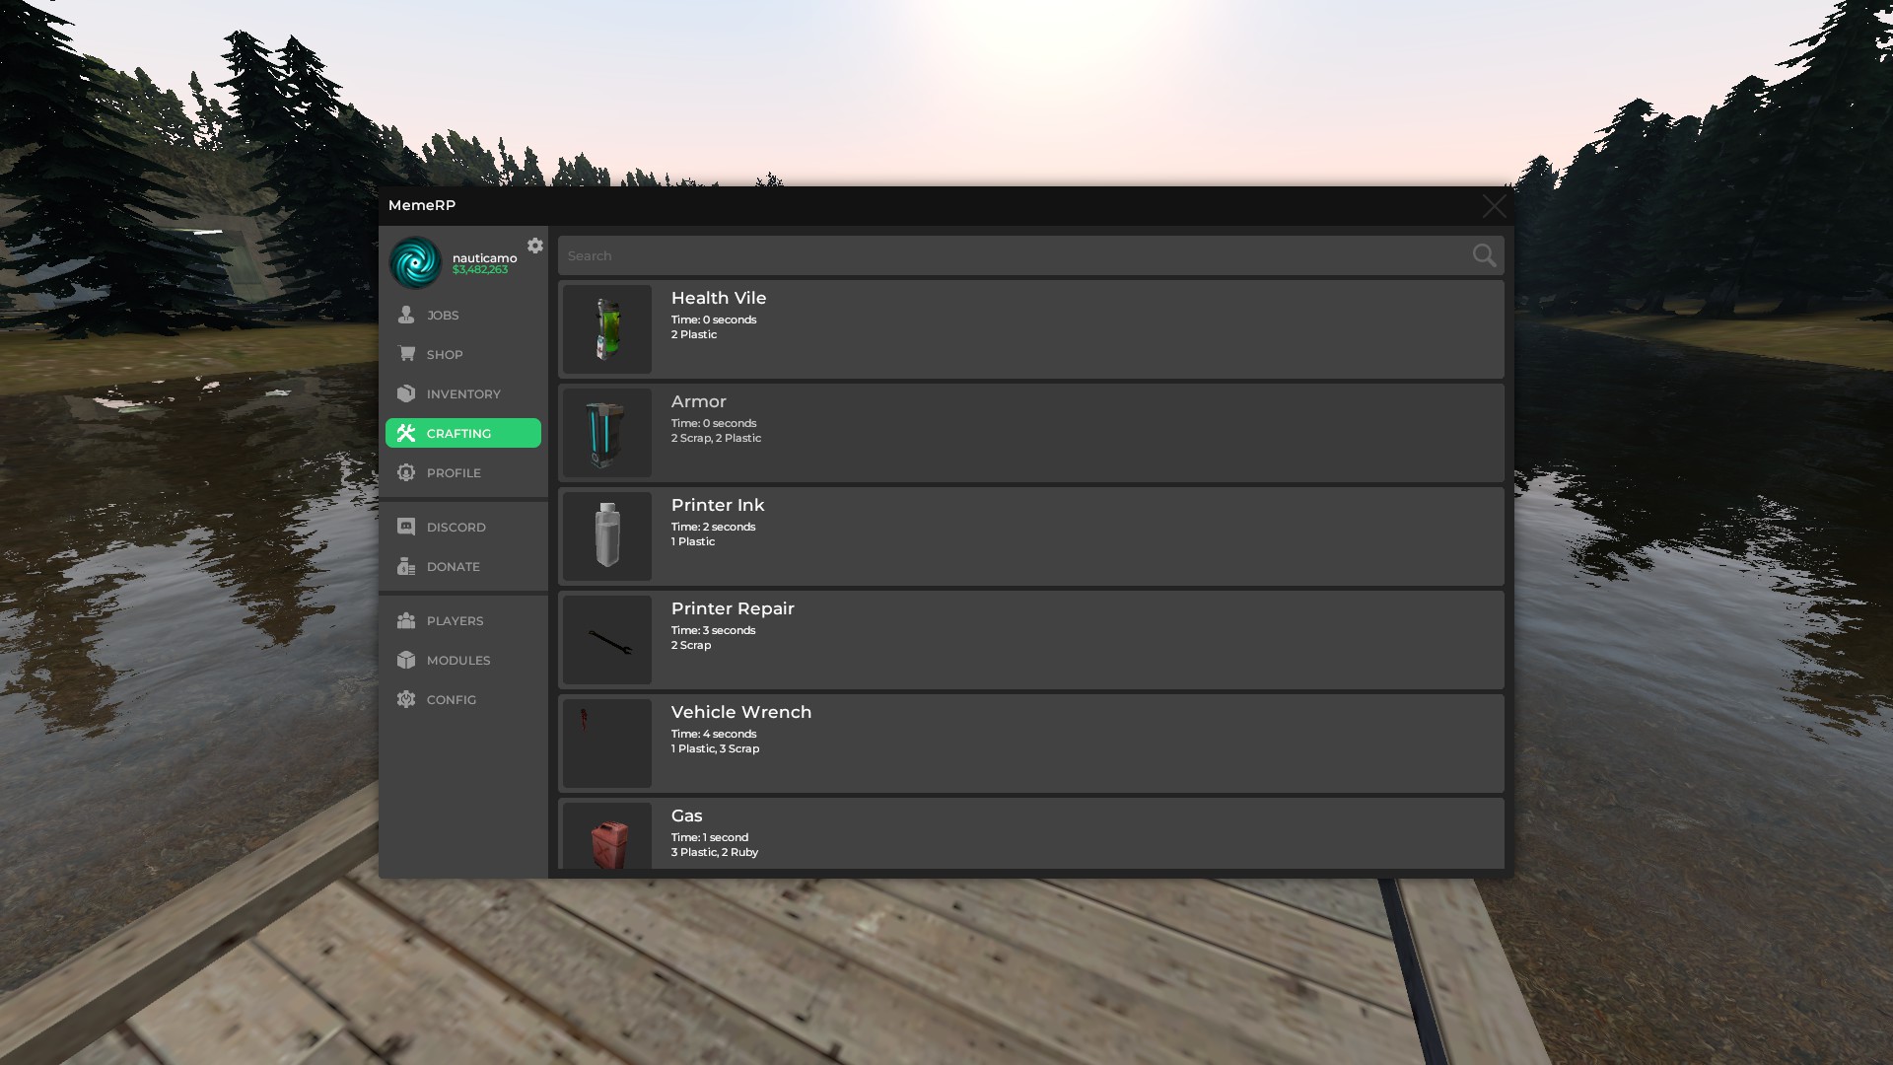Click the Profile gear icon
Image resolution: width=1893 pixels, height=1065 pixels.
point(406,472)
